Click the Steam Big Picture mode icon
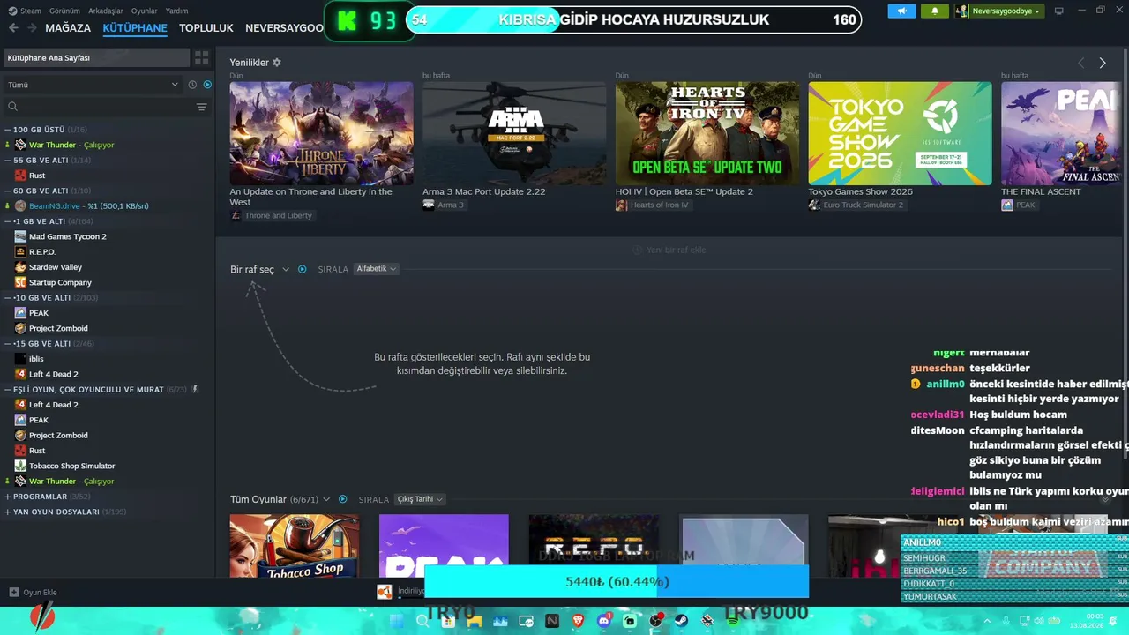The width and height of the screenshot is (1129, 635). 1059,11
